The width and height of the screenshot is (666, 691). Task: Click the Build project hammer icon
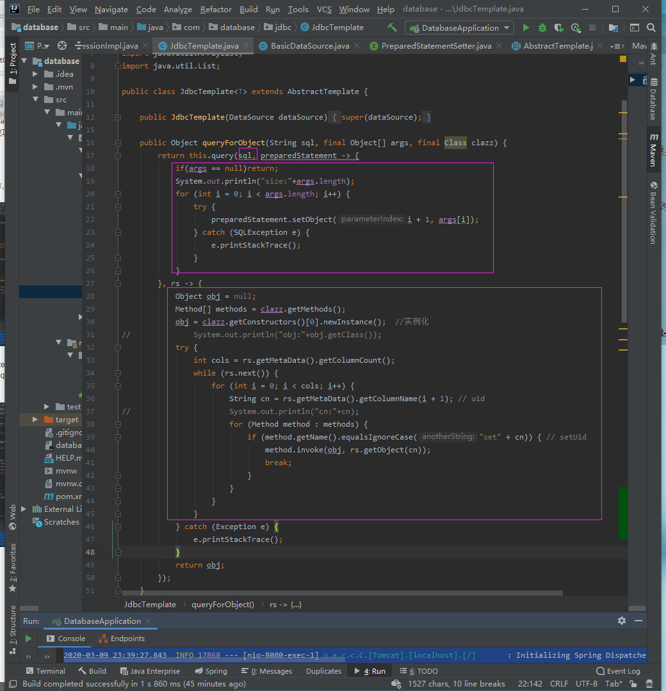[x=392, y=28]
